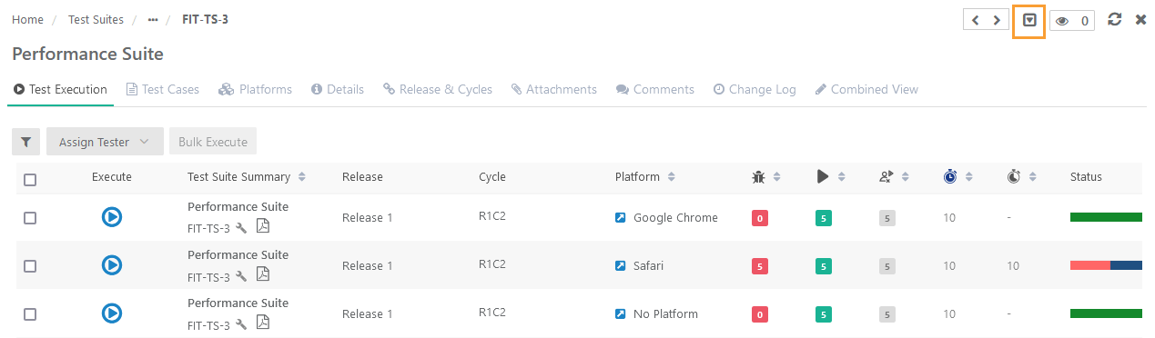Close the test suite detail view
Screen dimensions: 1155x338
1140,19
